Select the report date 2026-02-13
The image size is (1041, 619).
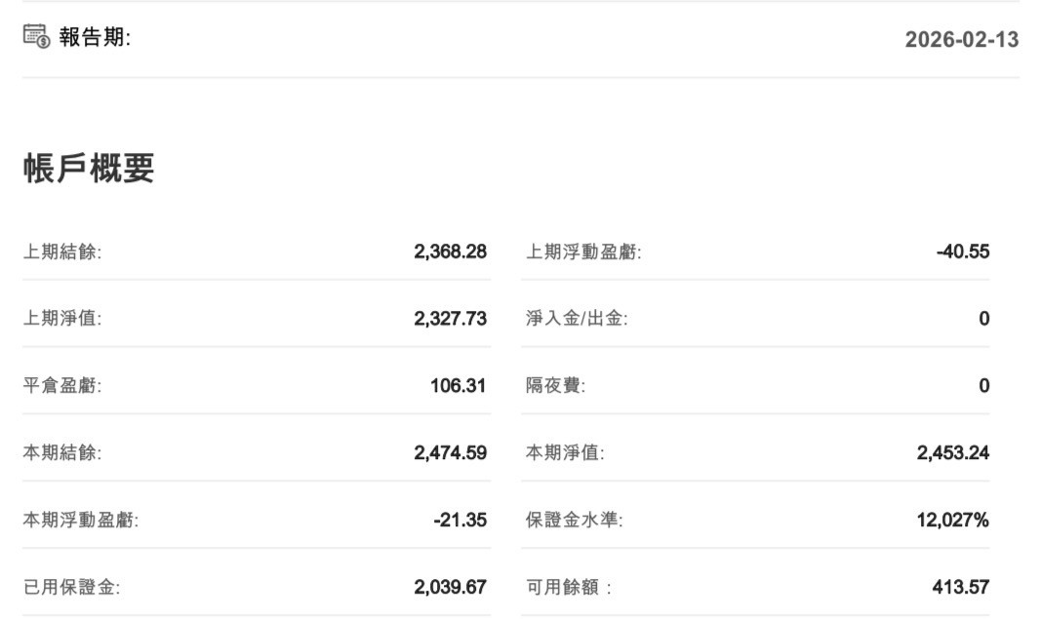point(961,39)
